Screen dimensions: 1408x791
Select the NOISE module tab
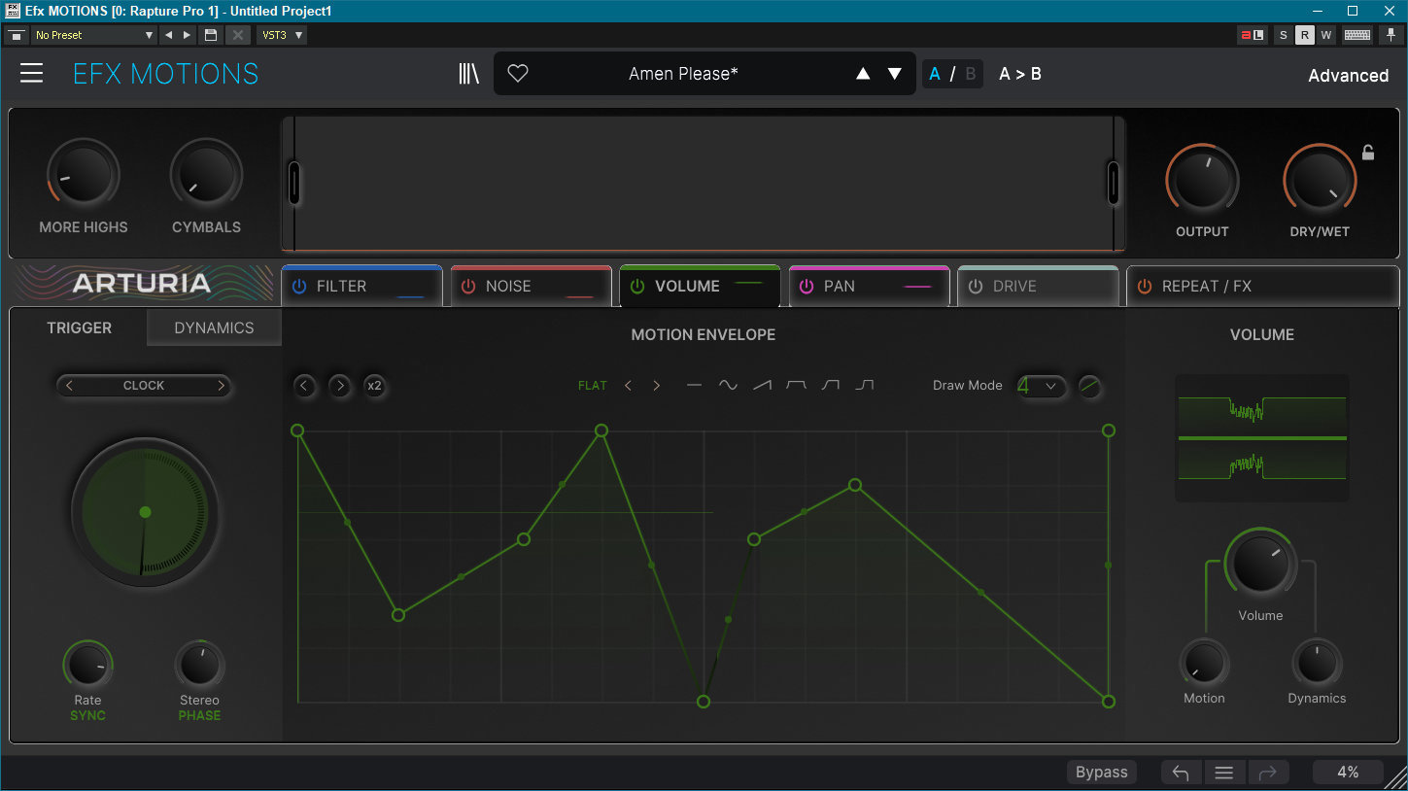tap(531, 287)
